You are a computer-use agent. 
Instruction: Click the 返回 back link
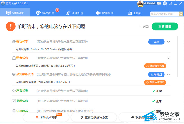(144, 27)
